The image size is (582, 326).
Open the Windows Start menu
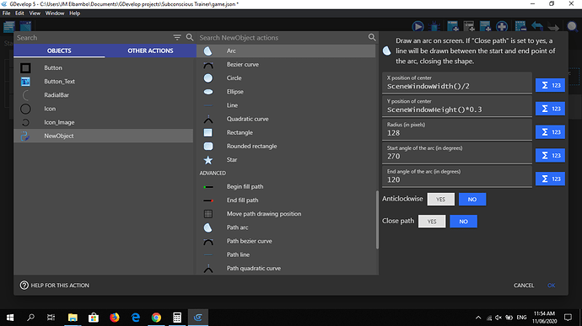coord(10,318)
